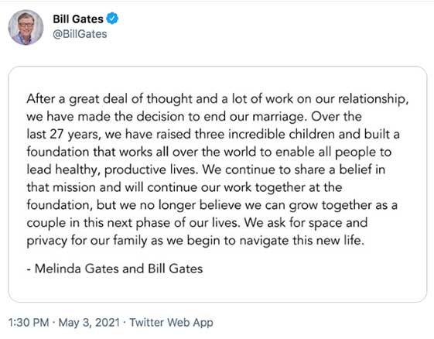Click the 1:30 PM timestamp
434x339 pixels.
click(29, 323)
